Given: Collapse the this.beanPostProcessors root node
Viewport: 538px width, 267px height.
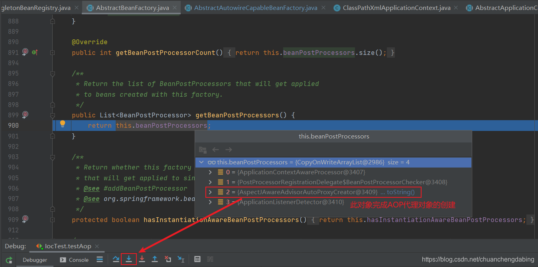Looking at the screenshot, I should pyautogui.click(x=201, y=162).
